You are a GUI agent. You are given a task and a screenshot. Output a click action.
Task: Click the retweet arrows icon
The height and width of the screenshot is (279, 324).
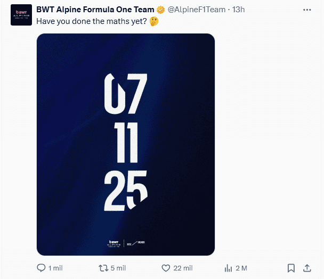103,268
